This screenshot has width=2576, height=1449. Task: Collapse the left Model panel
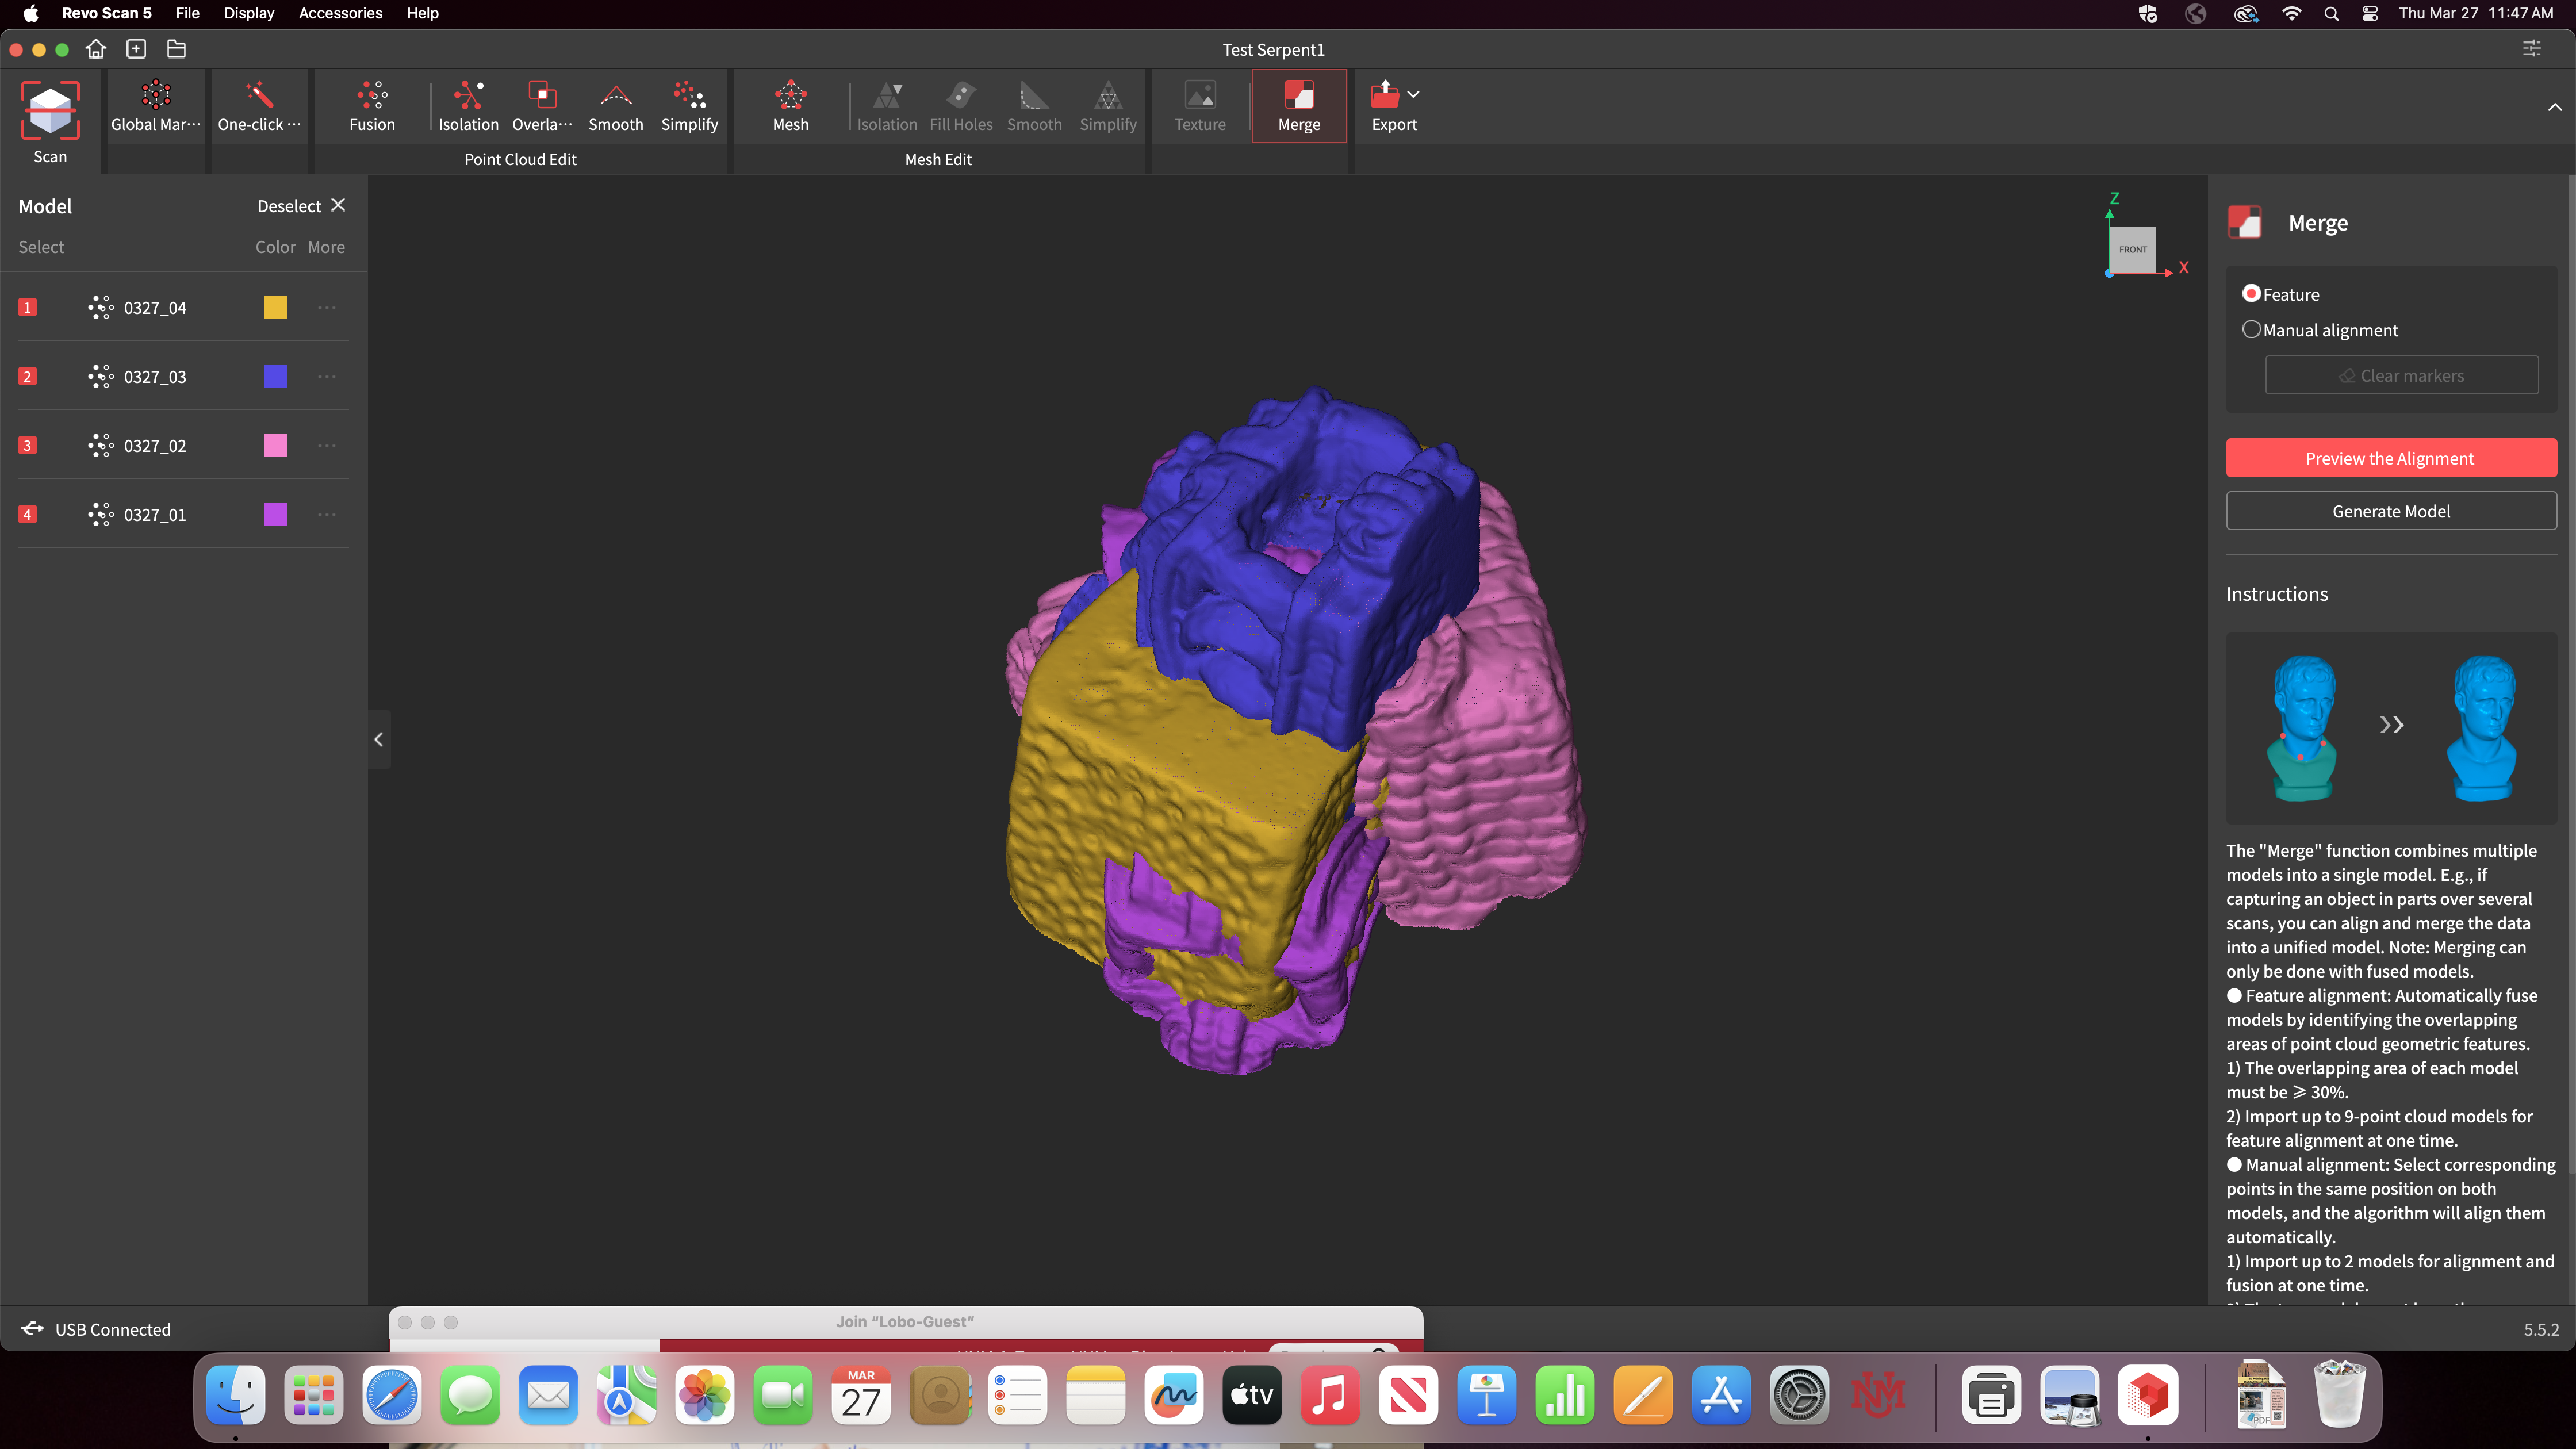coord(379,739)
